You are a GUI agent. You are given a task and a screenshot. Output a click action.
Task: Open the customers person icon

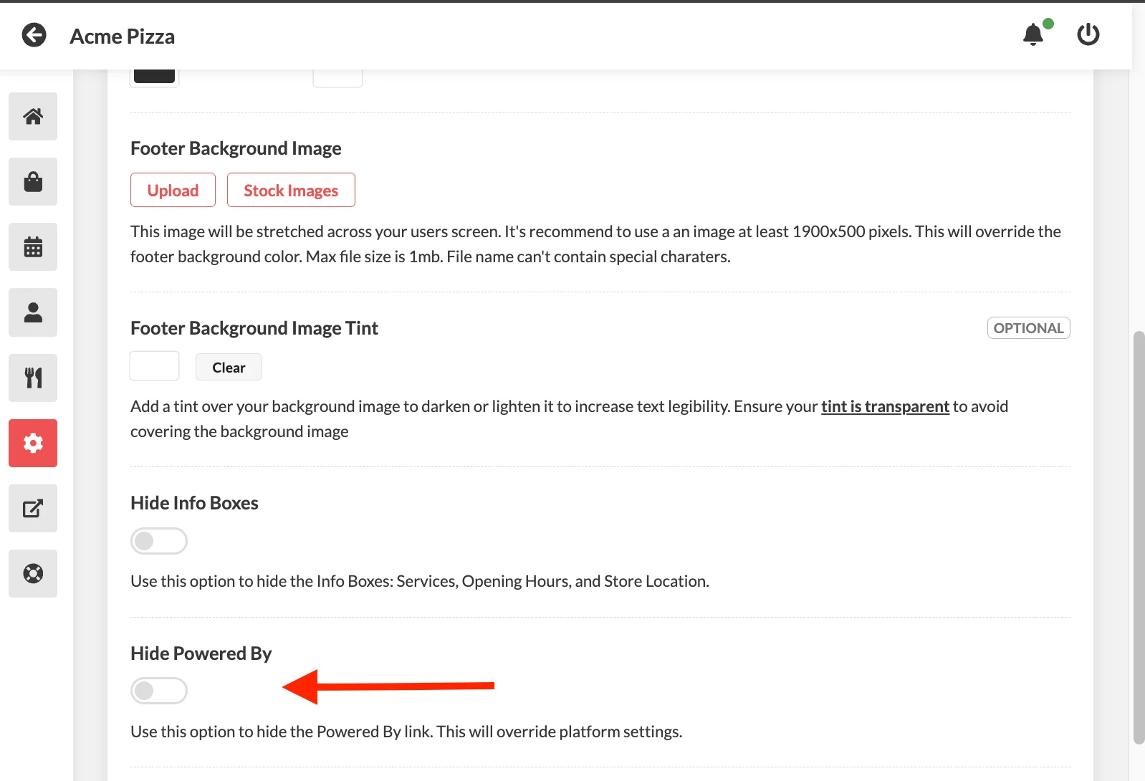pyautogui.click(x=33, y=312)
